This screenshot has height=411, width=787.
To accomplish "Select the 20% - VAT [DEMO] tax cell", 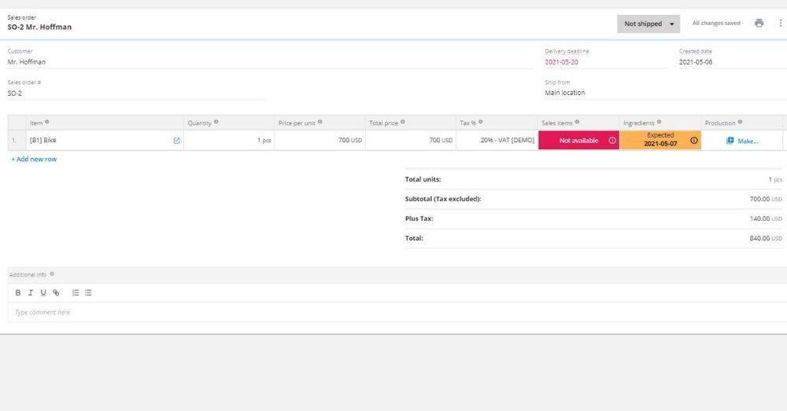I will pyautogui.click(x=497, y=141).
